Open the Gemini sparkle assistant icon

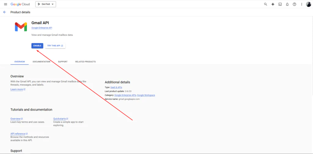[273, 4]
